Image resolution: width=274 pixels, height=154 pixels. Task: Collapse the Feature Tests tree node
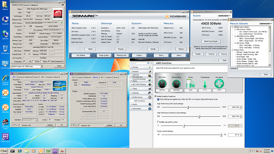tap(233, 50)
